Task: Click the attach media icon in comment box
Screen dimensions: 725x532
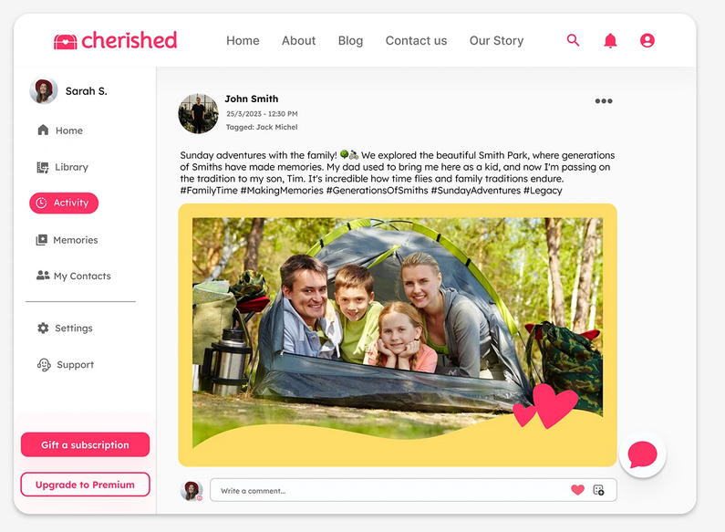Action: 599,490
